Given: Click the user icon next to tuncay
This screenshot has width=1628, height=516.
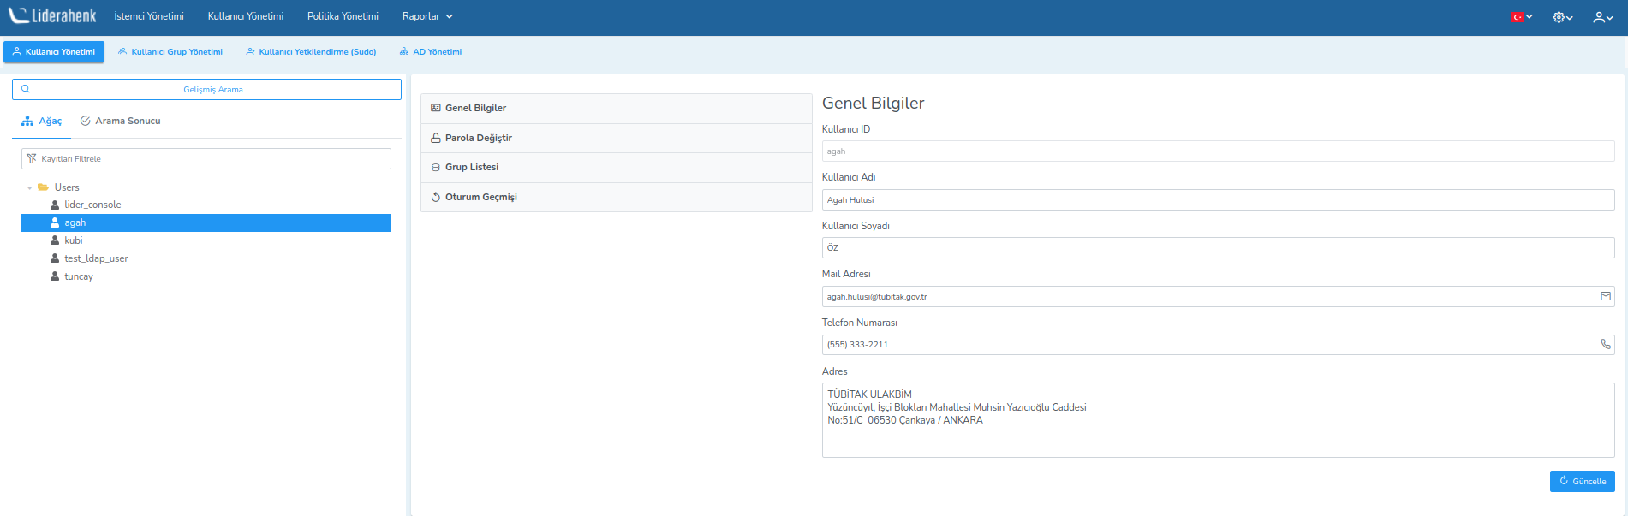Looking at the screenshot, I should pyautogui.click(x=55, y=276).
